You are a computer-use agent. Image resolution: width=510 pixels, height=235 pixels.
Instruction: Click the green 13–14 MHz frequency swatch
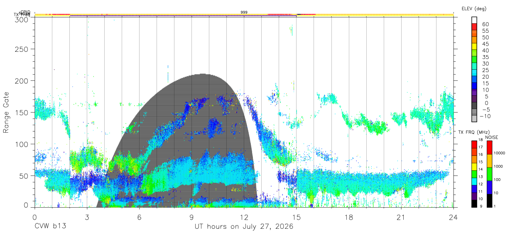(x=475, y=173)
